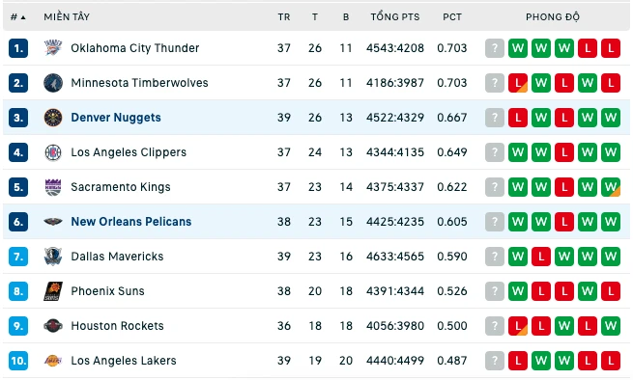Click the Oklahoma City Thunder team logo
Viewport: 633px width, 380px height.
coord(53,48)
